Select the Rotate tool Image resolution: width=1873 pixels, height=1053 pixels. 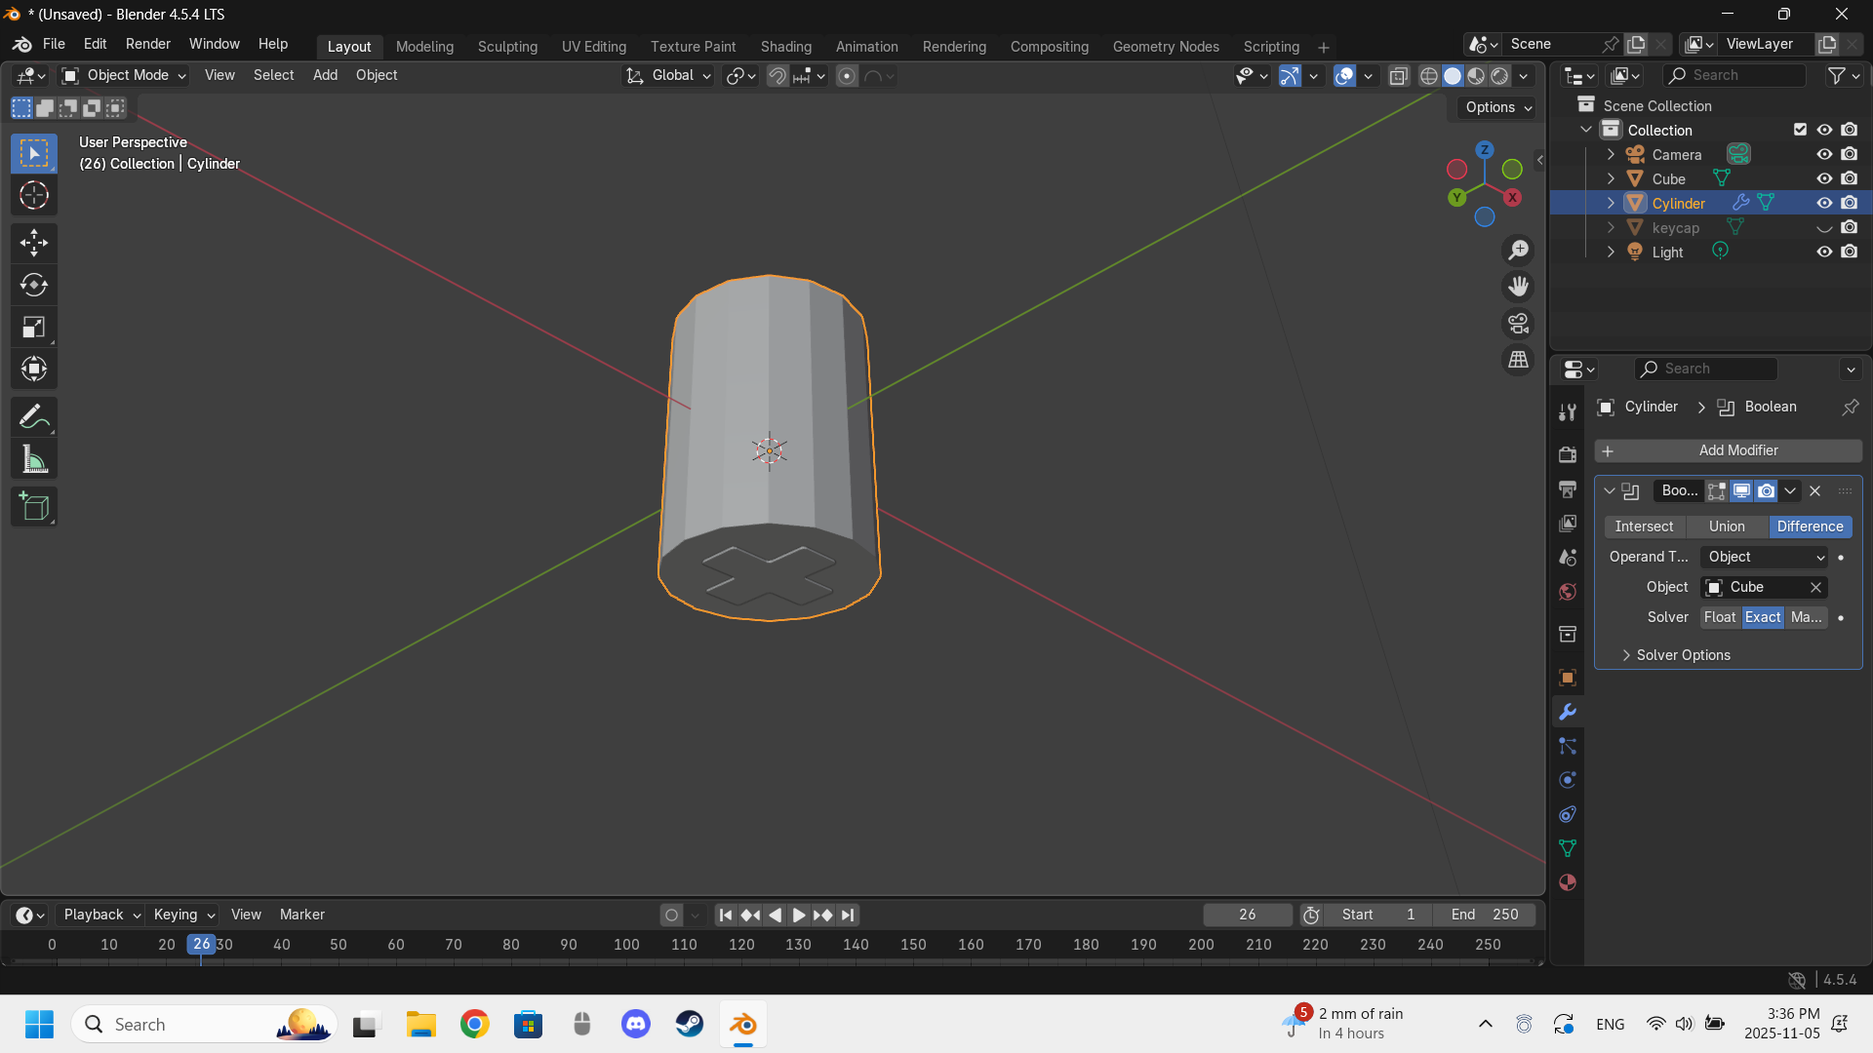[34, 285]
